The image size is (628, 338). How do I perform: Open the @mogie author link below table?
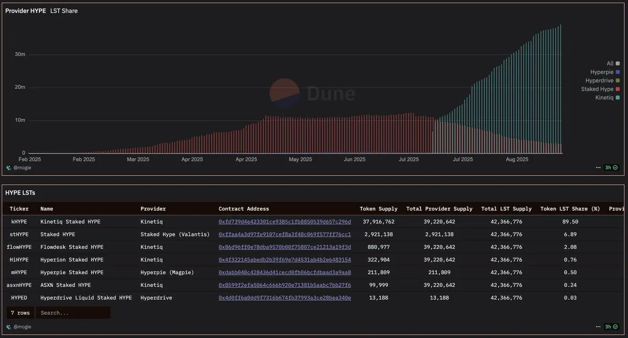tap(22, 327)
